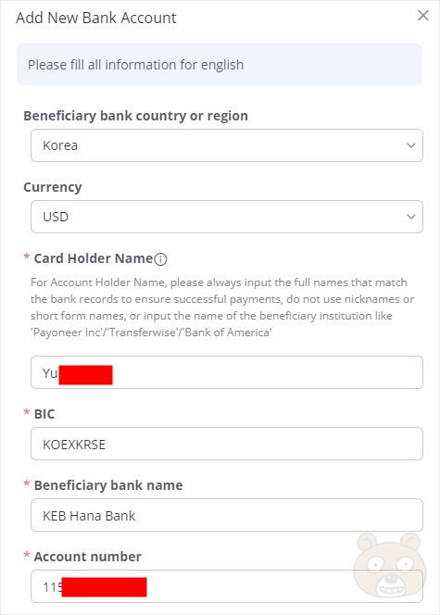Viewport: 440px width, 615px height.
Task: Click the Beneficiary bank country or region label
Action: pos(135,116)
